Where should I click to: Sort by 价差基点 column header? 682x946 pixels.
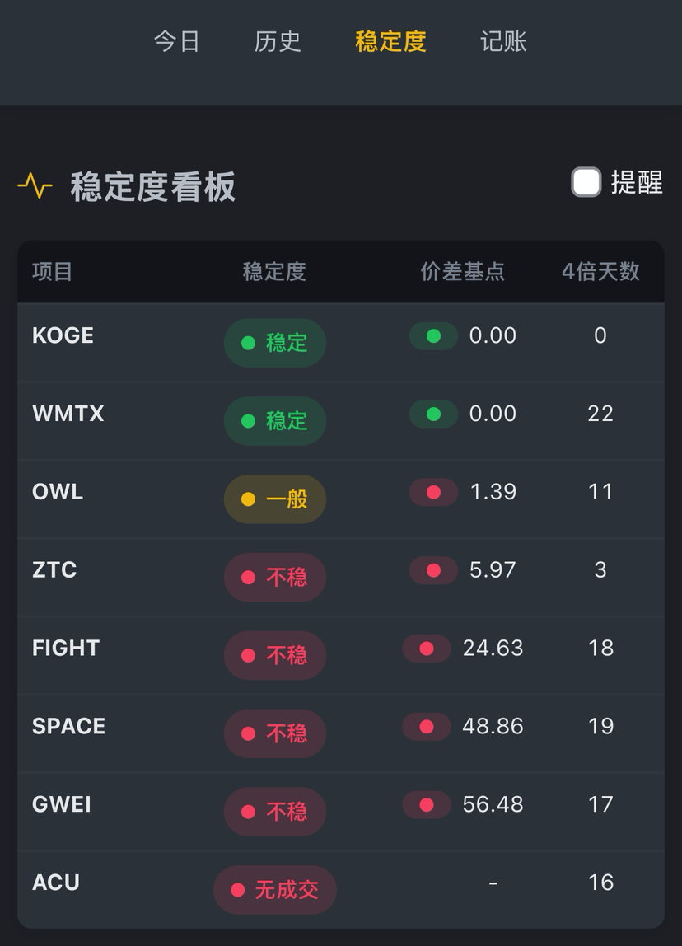pyautogui.click(x=463, y=271)
